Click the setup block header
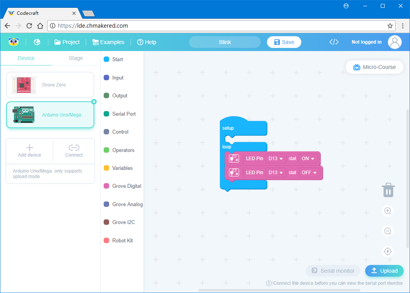Image resolution: width=410 pixels, height=293 pixels. click(x=243, y=127)
